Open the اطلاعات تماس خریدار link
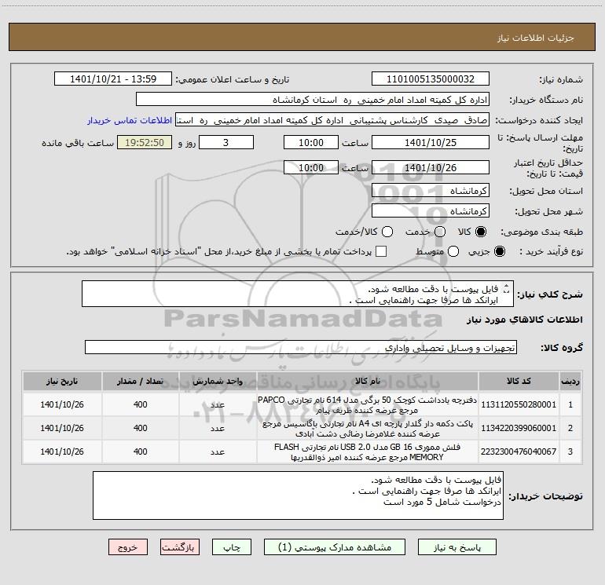The height and width of the screenshot is (585, 605). coord(130,120)
